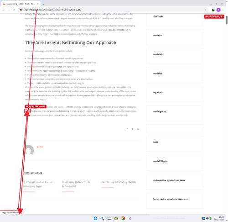Open the modal77 login sidebar link
The width and height of the screenshot is (228, 222).
click(160, 161)
